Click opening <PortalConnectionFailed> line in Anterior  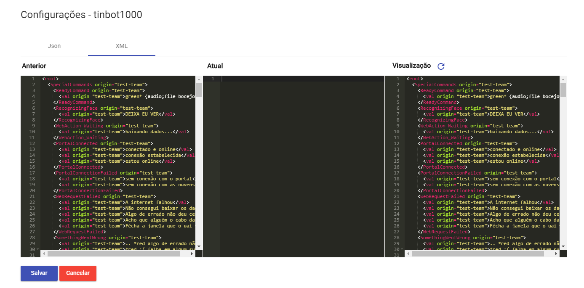click(x=112, y=173)
